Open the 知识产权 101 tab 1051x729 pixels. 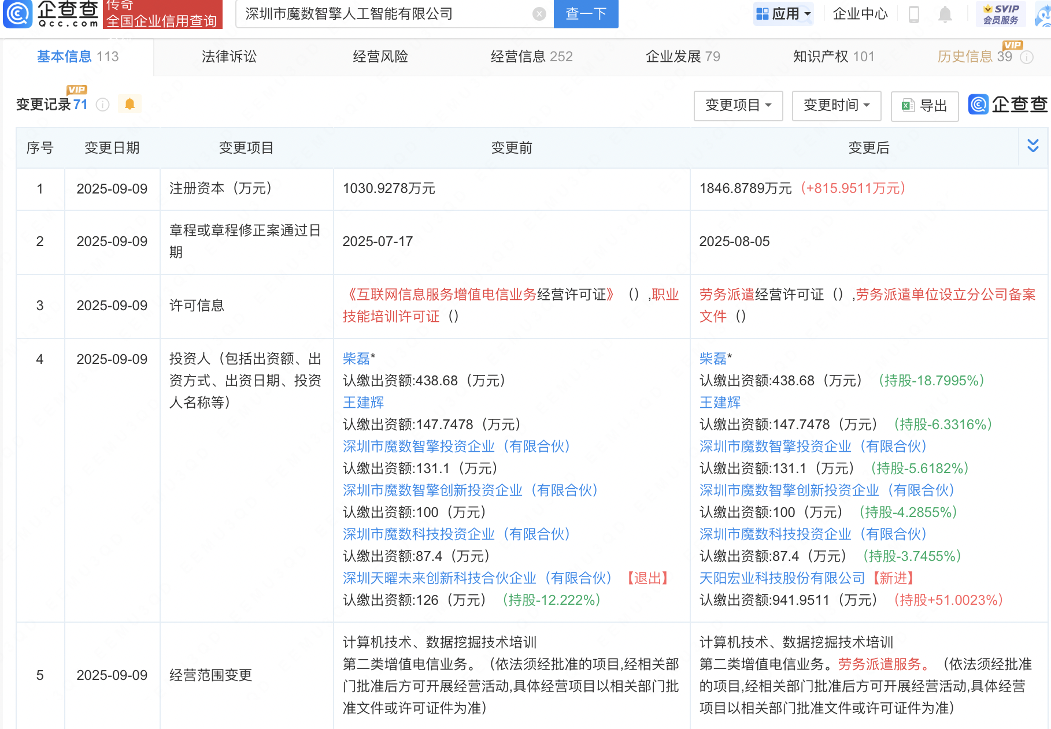pos(833,57)
